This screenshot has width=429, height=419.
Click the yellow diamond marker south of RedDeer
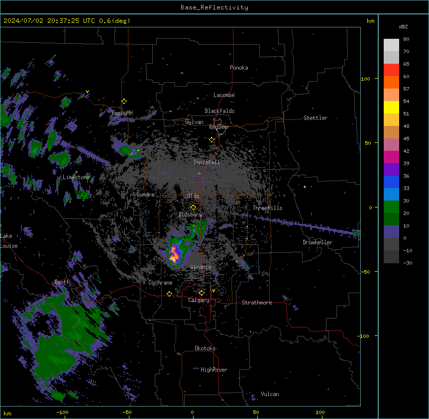212,140
